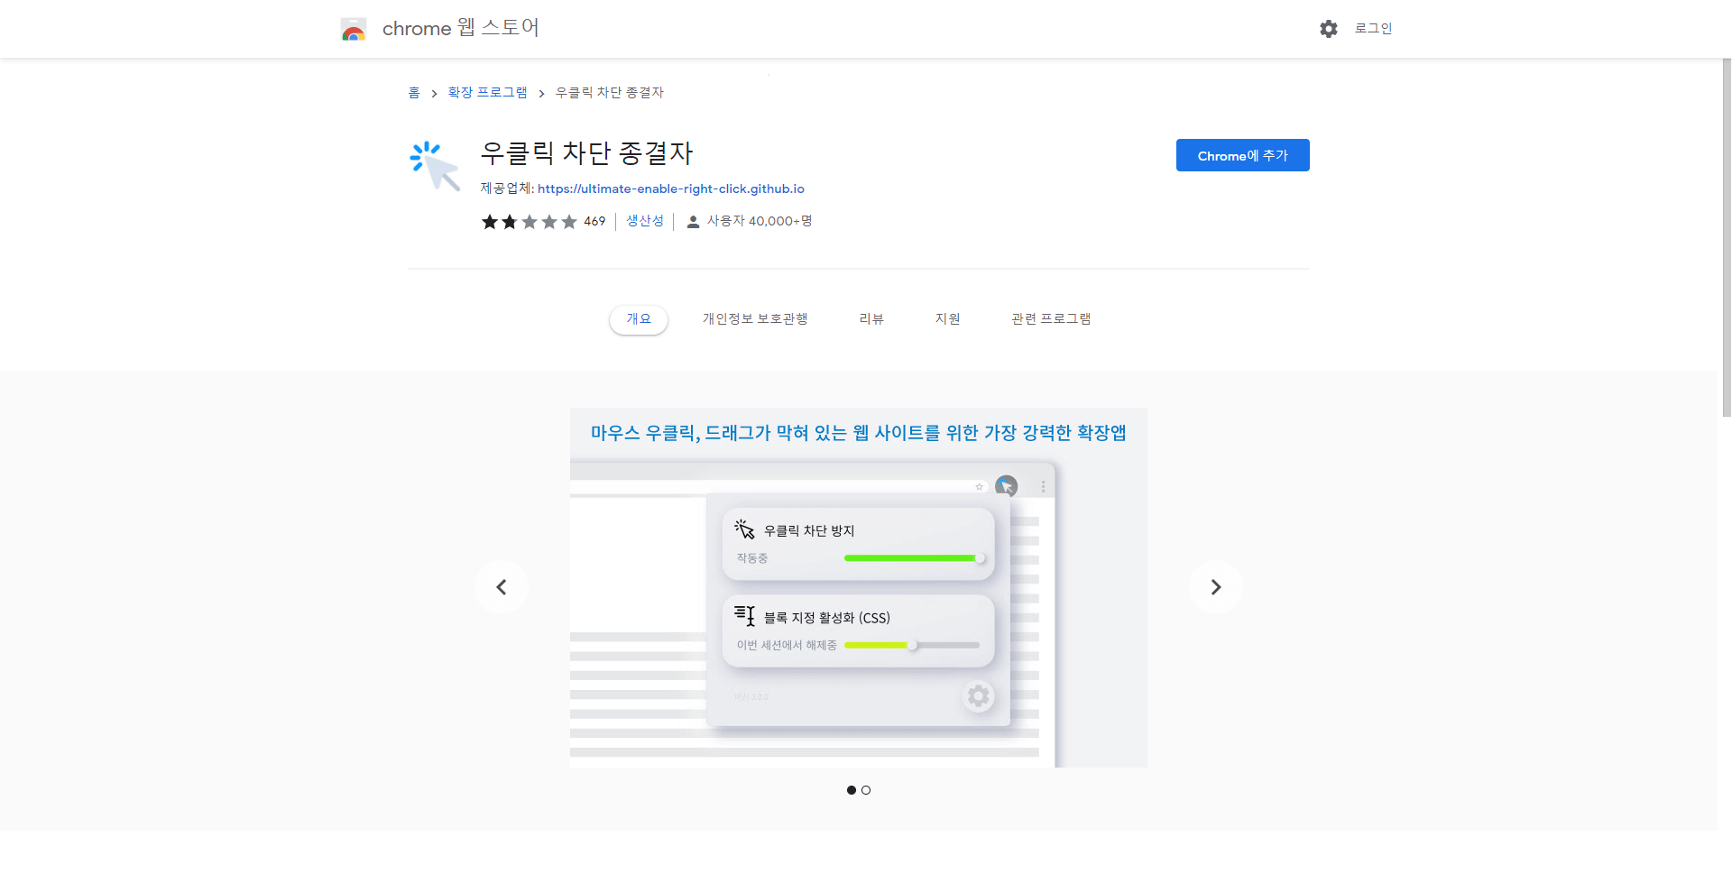Open the ultimate-enable-right-click.github.io provider link
Viewport: 1732px width, 874px height.
click(x=671, y=189)
